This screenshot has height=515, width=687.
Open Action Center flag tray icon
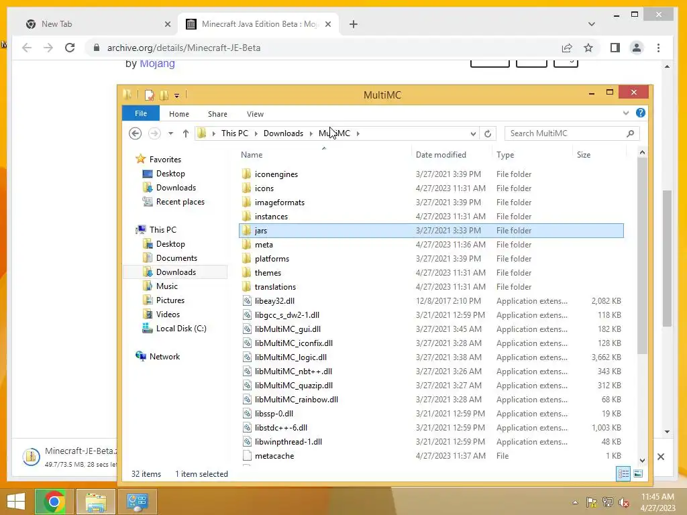591,502
